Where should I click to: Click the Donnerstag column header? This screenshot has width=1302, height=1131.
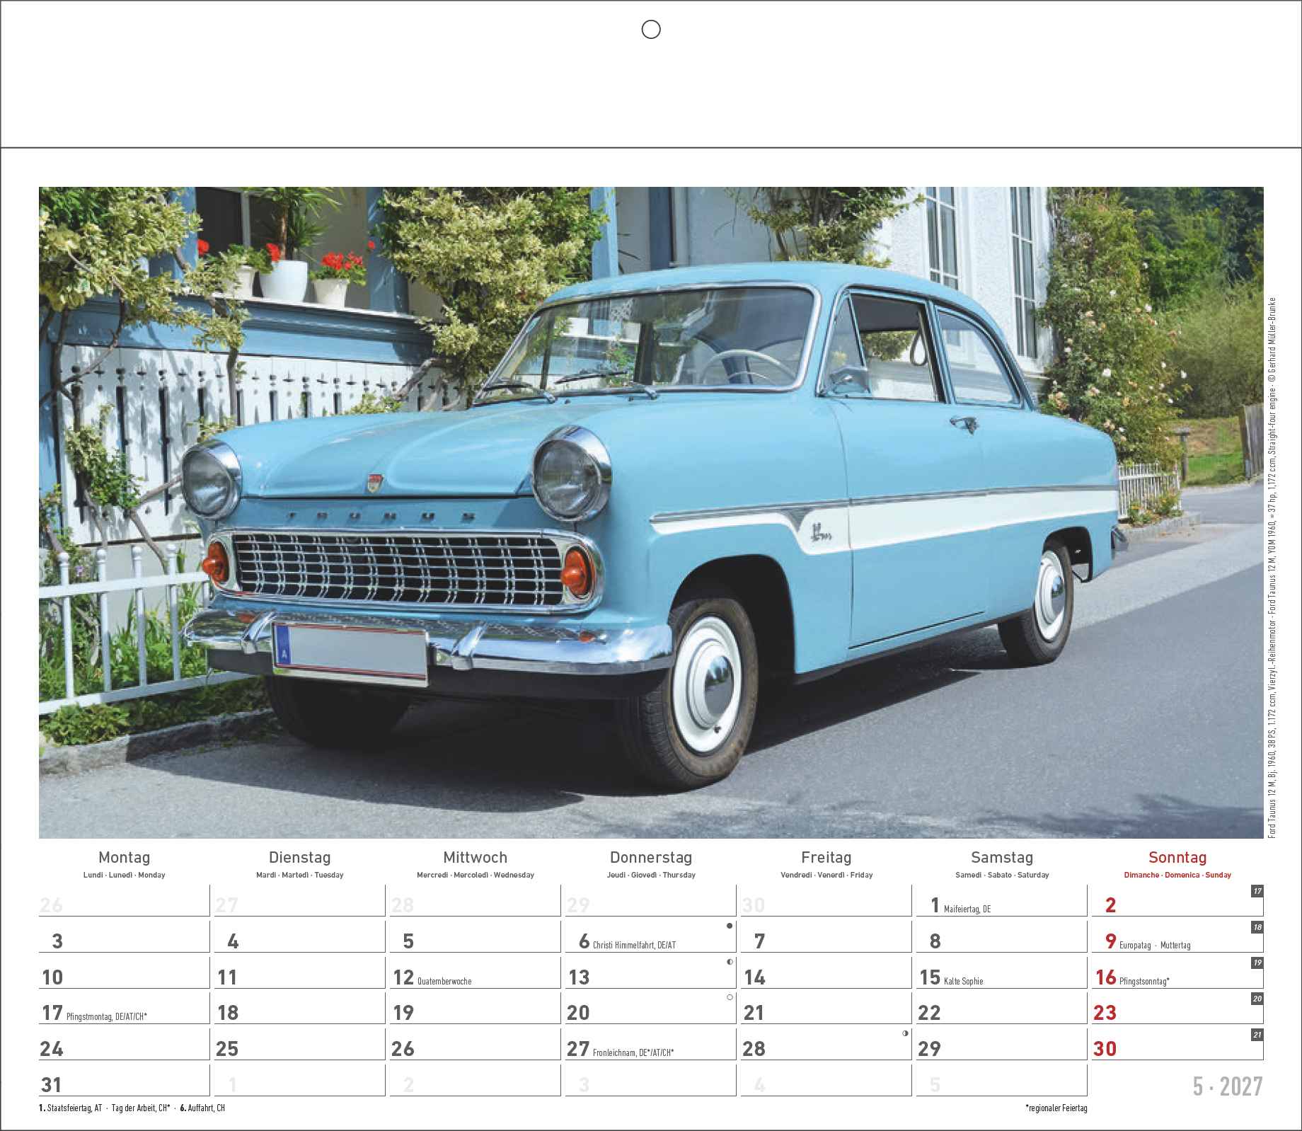coord(651,858)
